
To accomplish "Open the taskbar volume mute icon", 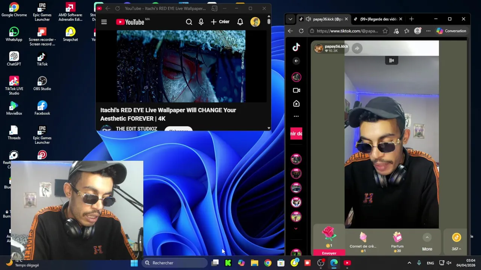I will pos(449,263).
